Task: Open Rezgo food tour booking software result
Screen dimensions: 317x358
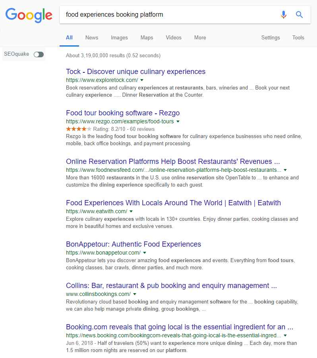Action: 123,113
